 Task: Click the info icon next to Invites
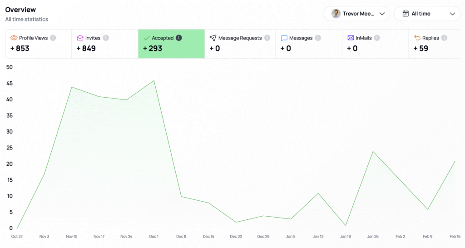click(x=106, y=38)
